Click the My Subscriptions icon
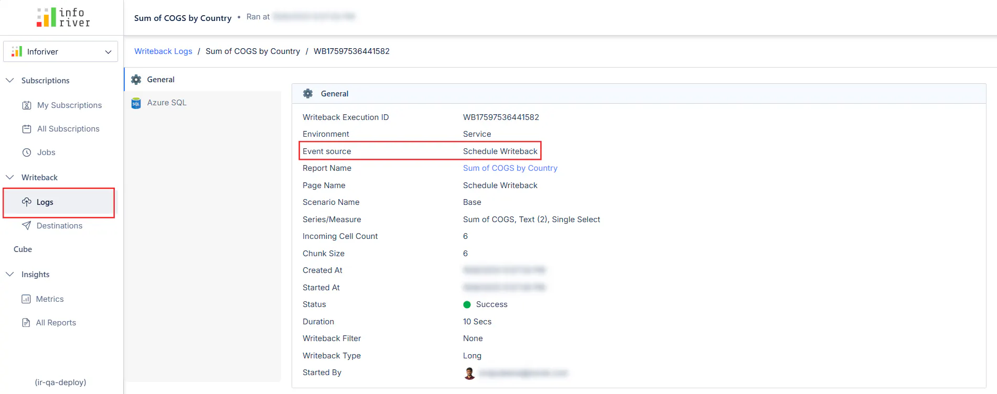This screenshot has width=997, height=394. [x=27, y=105]
